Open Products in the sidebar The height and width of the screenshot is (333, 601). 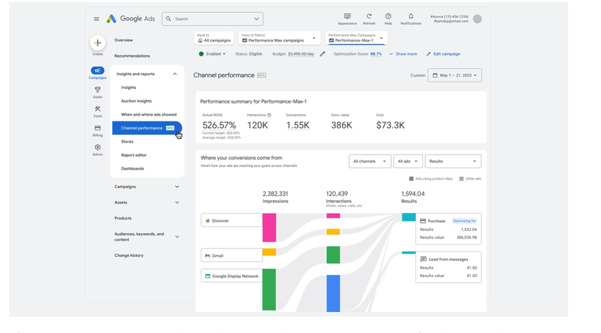point(123,218)
